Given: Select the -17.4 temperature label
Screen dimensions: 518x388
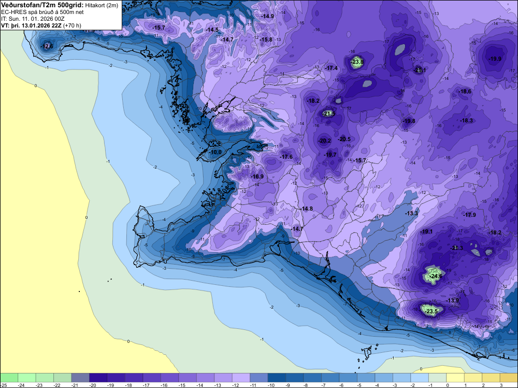Looking at the screenshot, I should 331,68.
